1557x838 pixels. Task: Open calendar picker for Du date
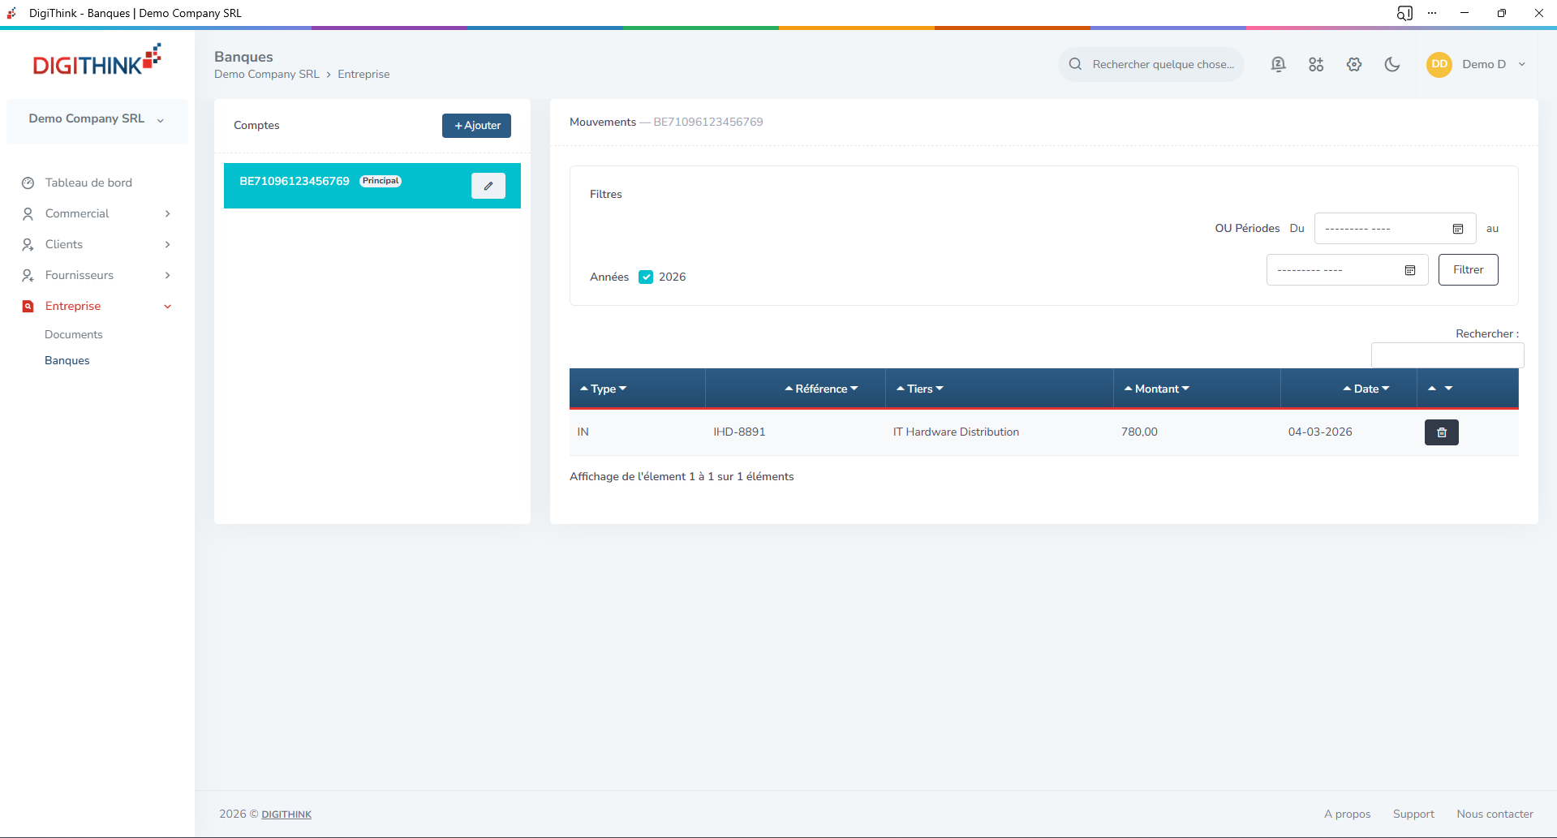[x=1457, y=229]
